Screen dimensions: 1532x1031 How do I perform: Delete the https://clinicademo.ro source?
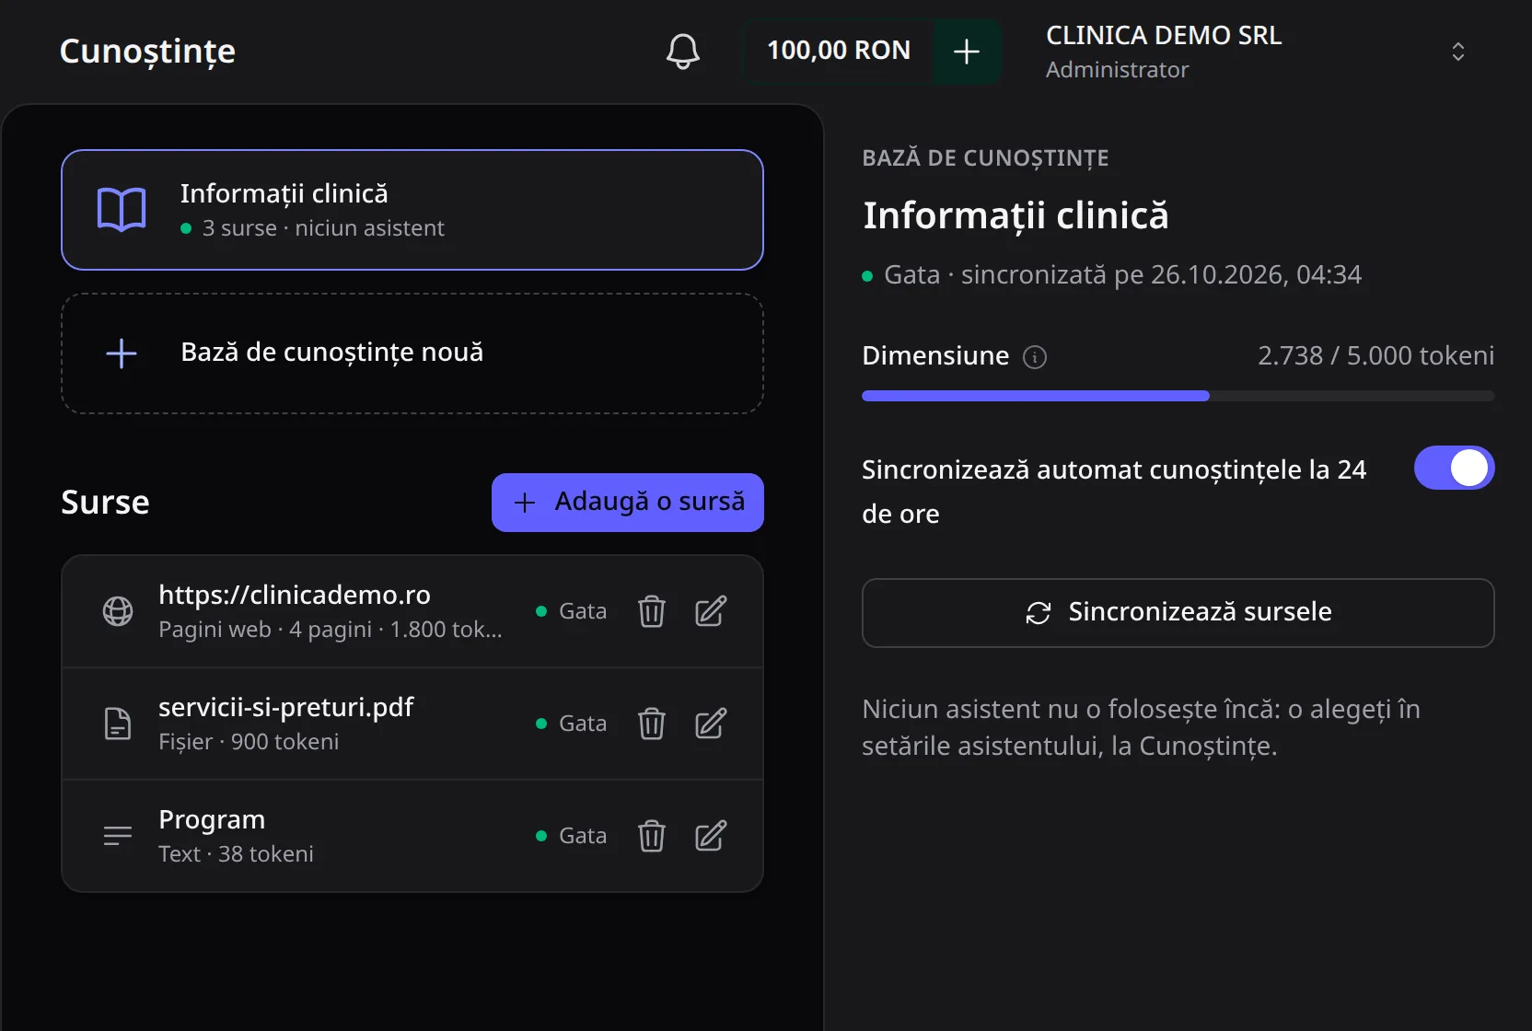tap(652, 611)
